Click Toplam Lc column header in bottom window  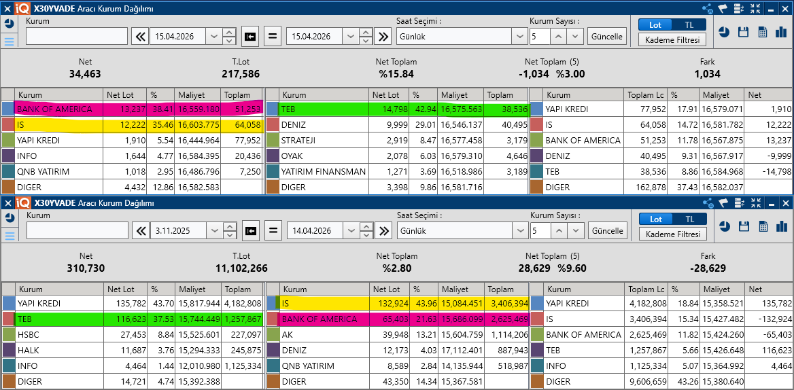646,289
